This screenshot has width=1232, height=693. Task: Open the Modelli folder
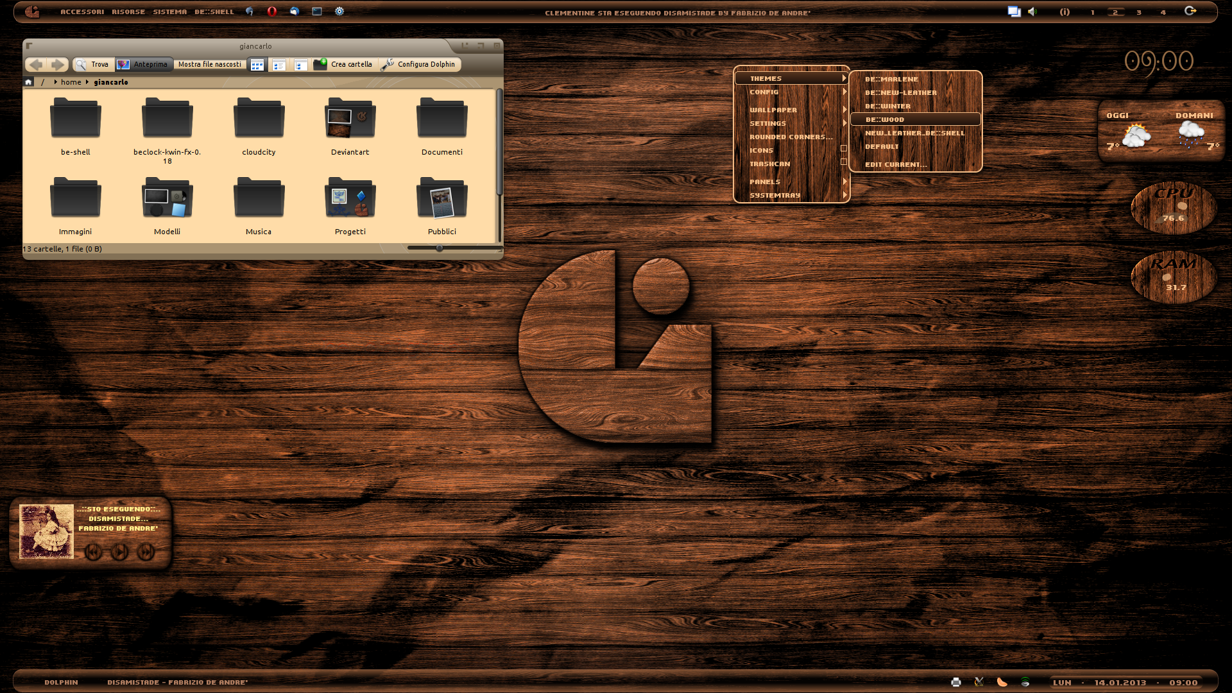(167, 206)
